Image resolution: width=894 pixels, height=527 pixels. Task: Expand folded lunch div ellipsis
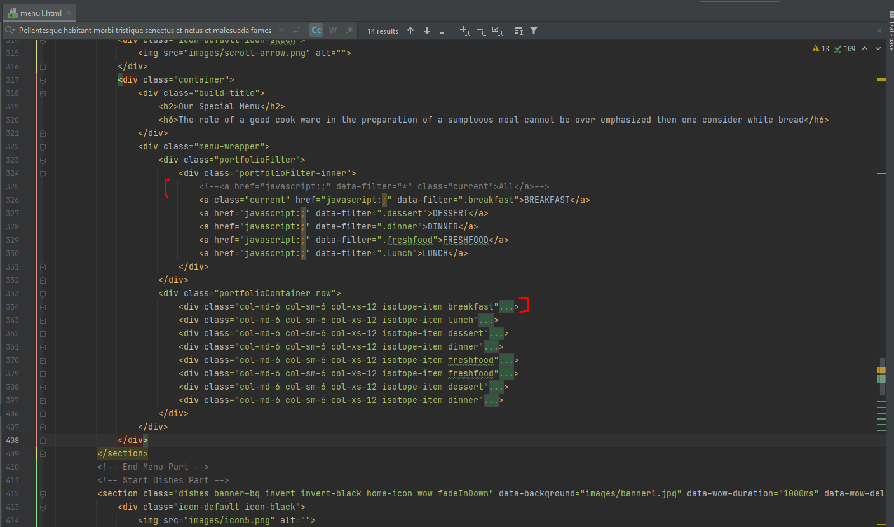(x=486, y=320)
